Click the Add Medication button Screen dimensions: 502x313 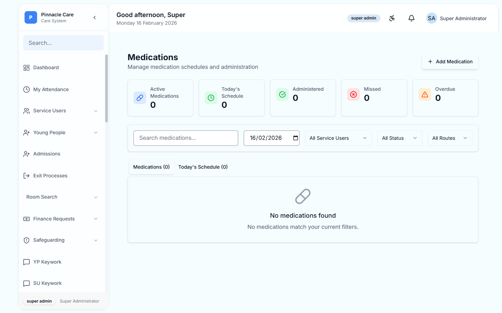click(450, 62)
